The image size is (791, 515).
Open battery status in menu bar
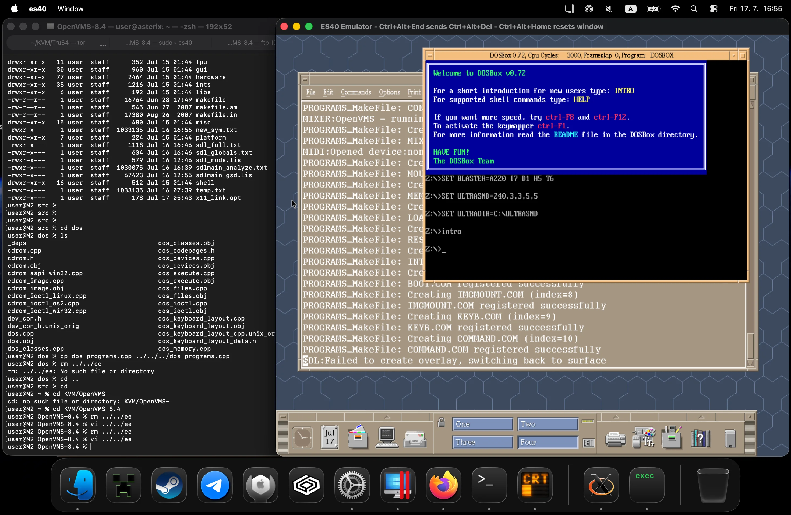[653, 9]
